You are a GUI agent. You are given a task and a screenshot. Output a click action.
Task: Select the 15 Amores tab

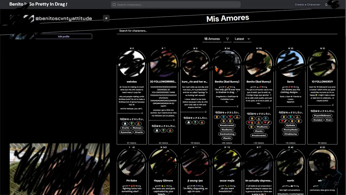pos(212,39)
